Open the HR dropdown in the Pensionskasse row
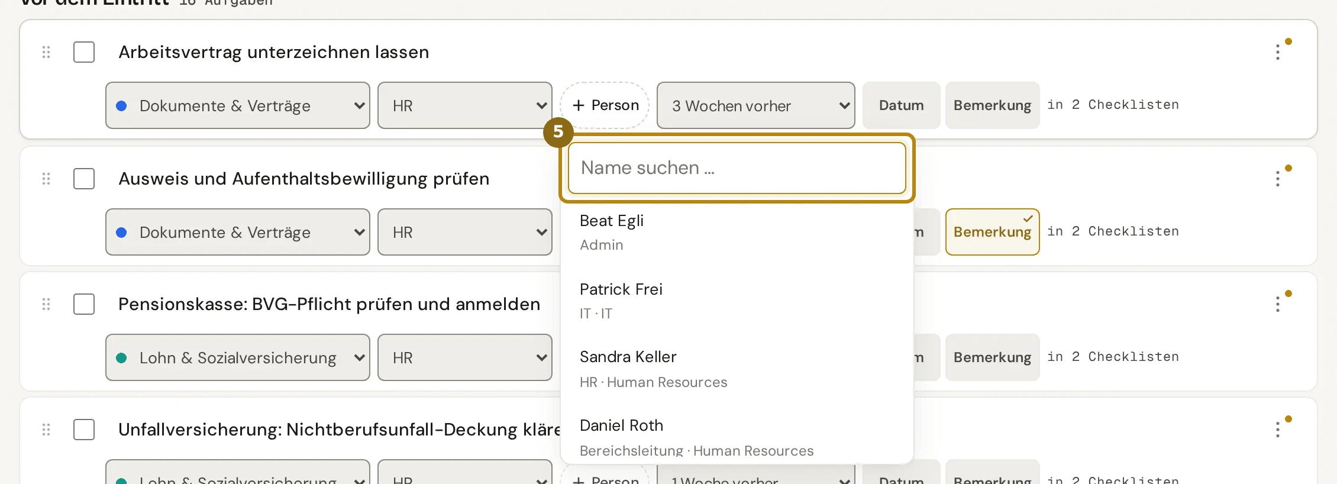The height and width of the screenshot is (484, 1337). click(x=465, y=357)
